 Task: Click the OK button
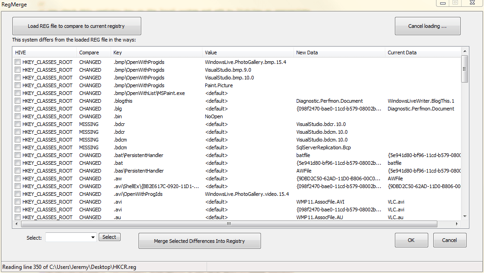411,240
